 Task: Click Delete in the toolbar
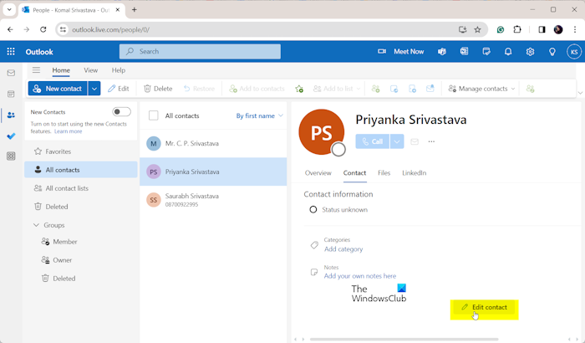[158, 89]
